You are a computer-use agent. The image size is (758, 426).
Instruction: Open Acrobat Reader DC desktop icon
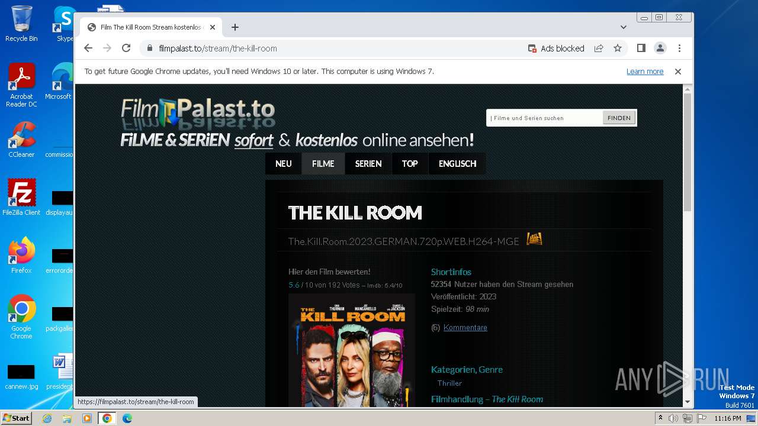click(x=21, y=86)
